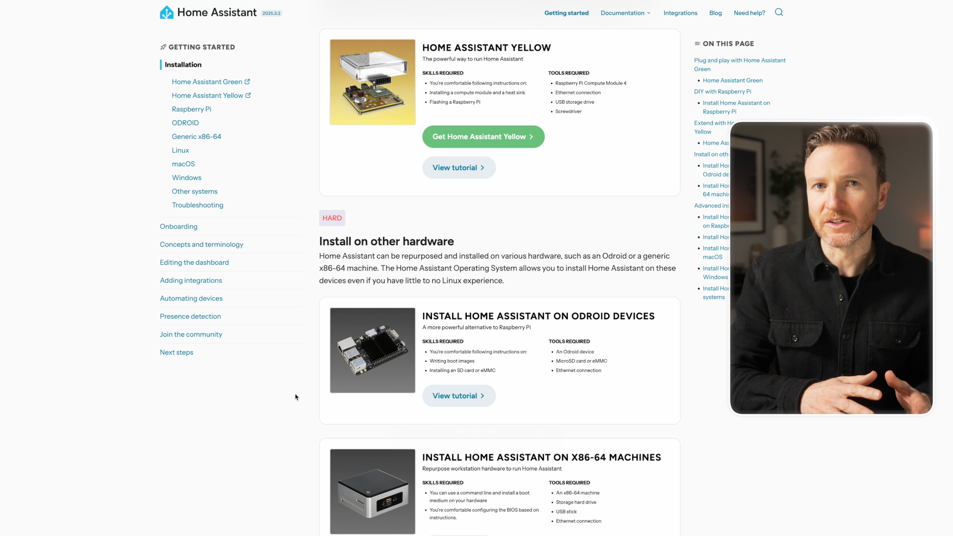The image size is (953, 536).
Task: Click Get Home Assistant Yellow button
Action: pos(483,137)
